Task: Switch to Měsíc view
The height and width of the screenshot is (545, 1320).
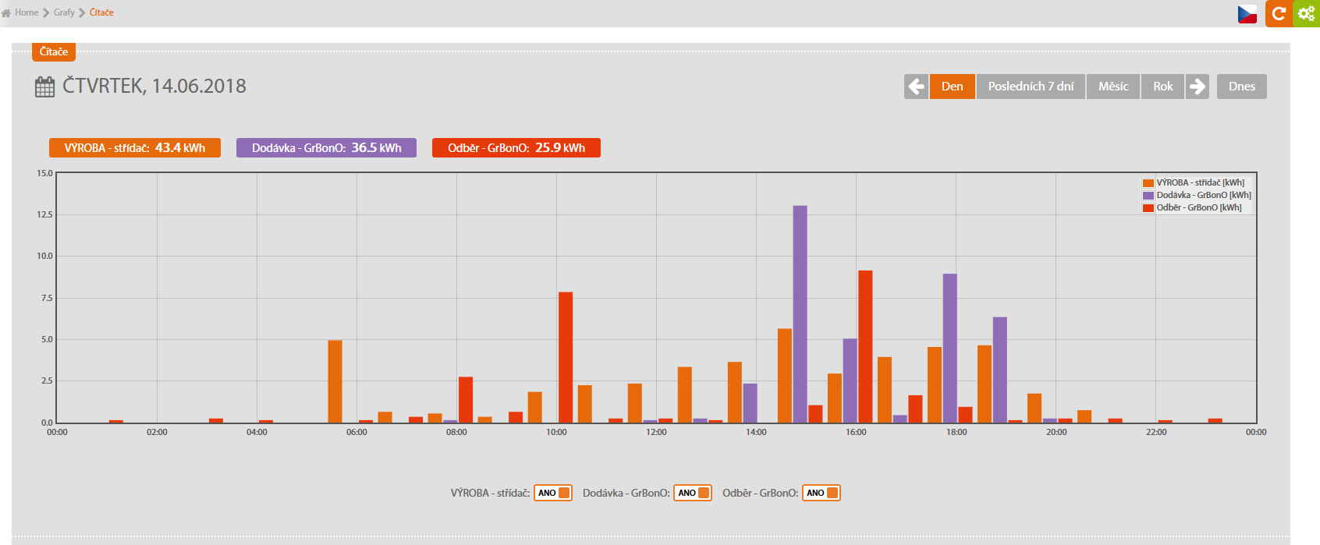Action: click(1113, 87)
